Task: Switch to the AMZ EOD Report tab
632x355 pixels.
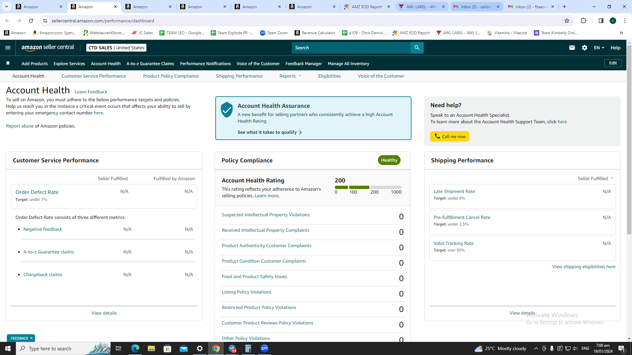Action: 367,7
